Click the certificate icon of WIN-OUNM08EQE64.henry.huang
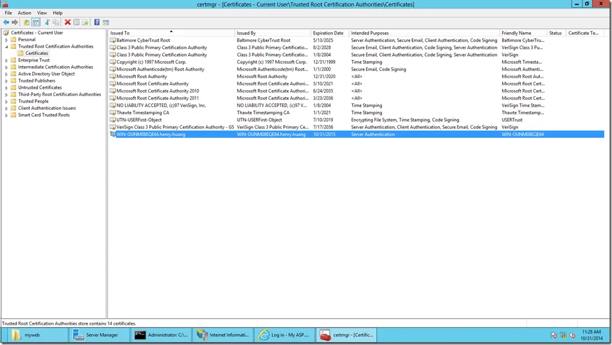 coord(113,134)
